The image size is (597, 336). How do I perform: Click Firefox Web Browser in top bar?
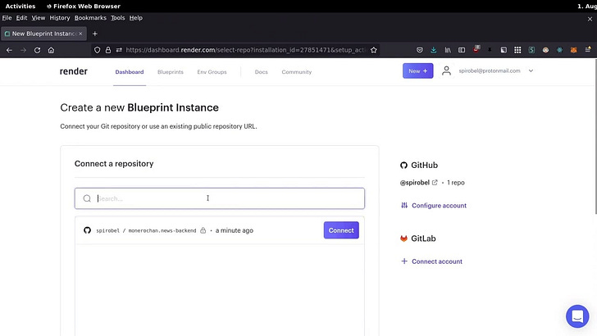tap(84, 6)
